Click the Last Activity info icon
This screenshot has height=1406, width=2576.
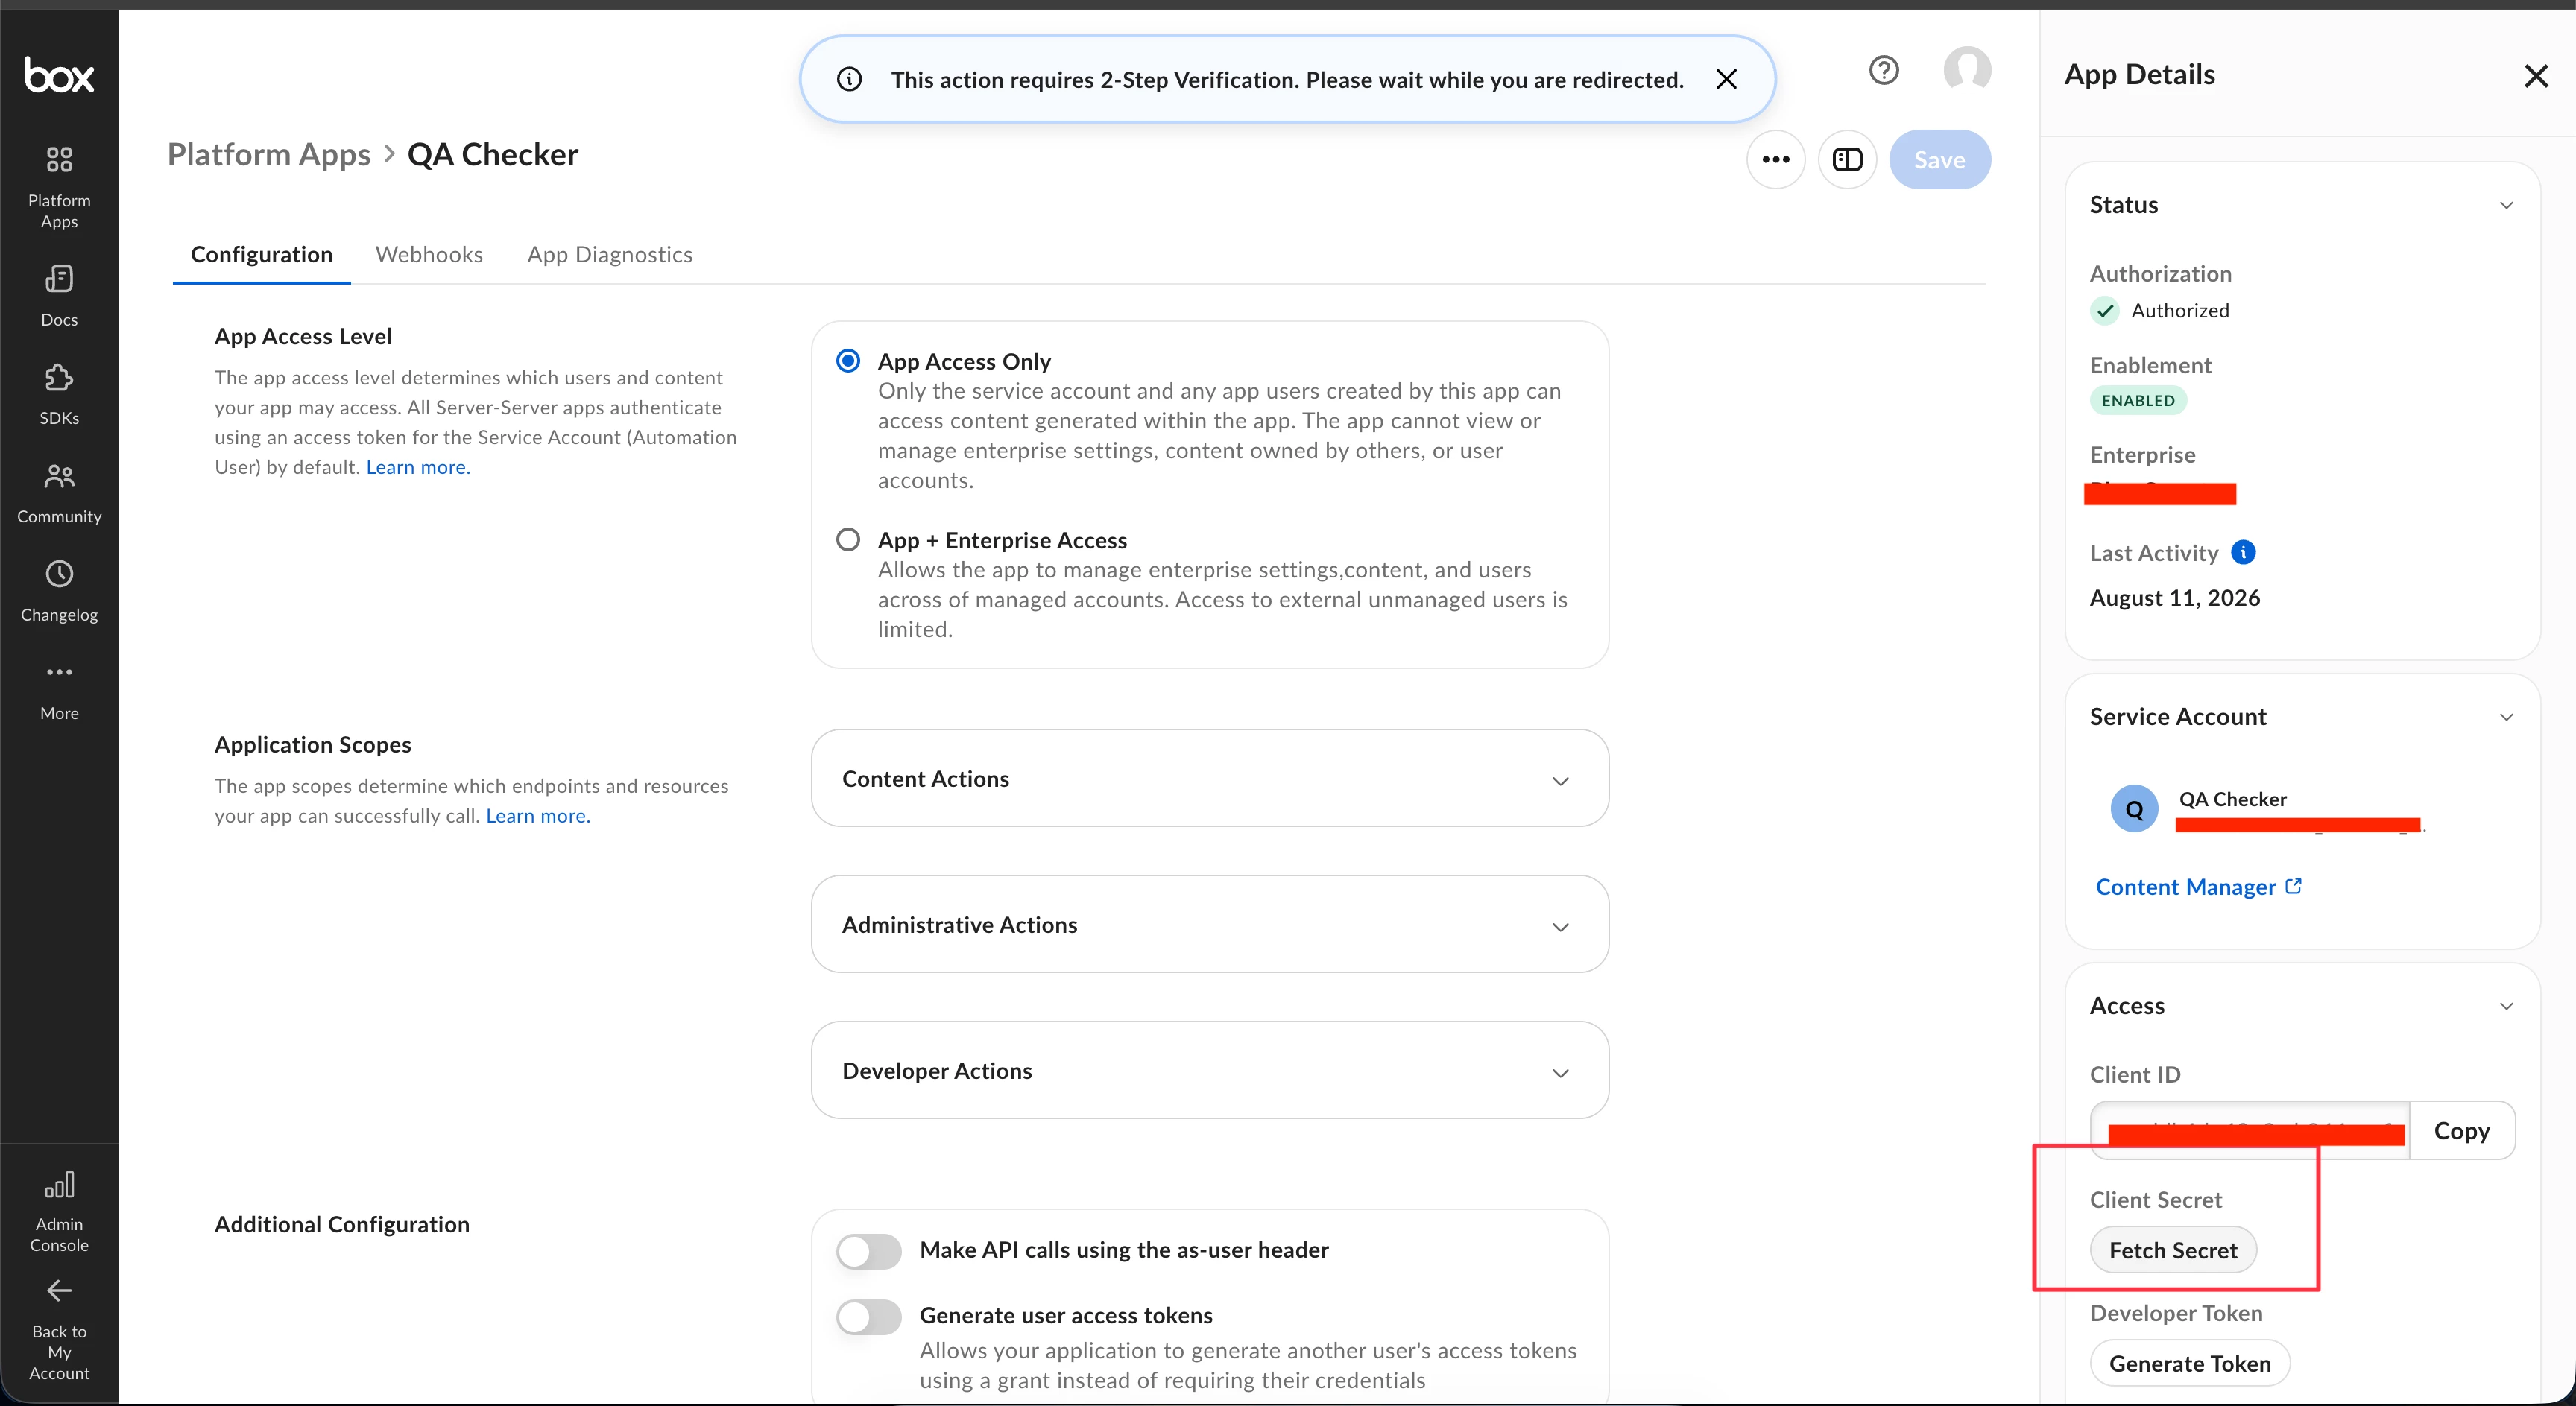[x=2243, y=551]
